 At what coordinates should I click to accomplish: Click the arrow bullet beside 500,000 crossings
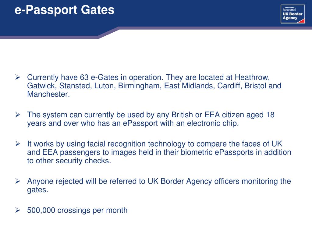pyautogui.click(x=18, y=210)
